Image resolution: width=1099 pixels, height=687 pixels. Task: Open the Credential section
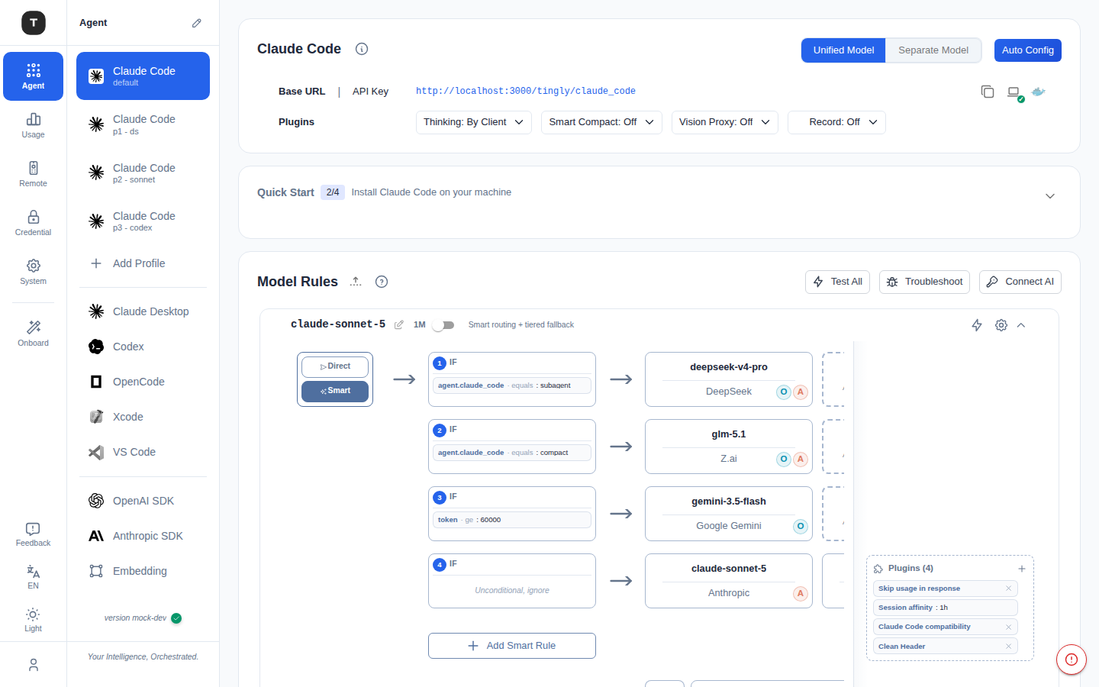tap(33, 223)
